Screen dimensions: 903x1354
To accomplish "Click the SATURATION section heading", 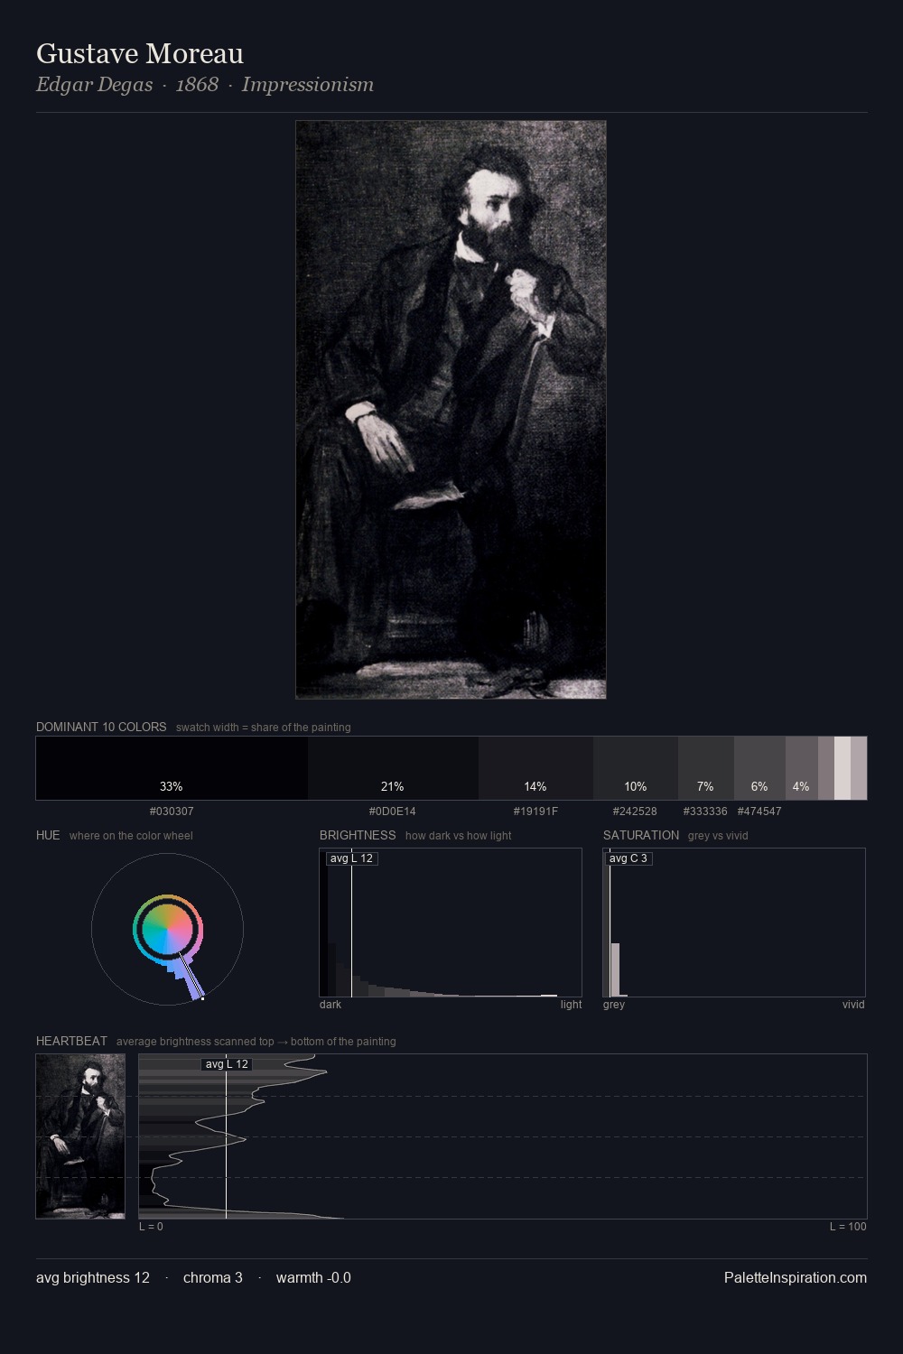I will [641, 835].
